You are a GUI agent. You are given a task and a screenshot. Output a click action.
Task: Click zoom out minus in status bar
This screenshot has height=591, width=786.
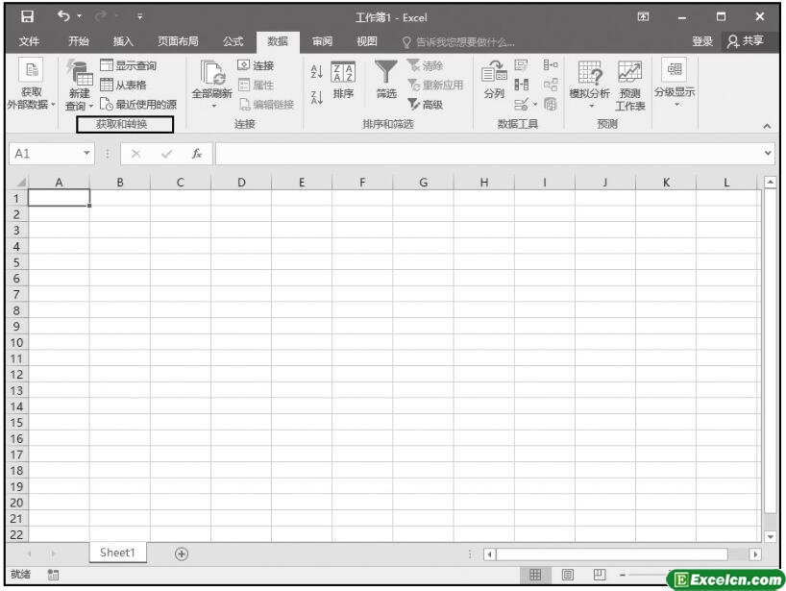(x=622, y=575)
